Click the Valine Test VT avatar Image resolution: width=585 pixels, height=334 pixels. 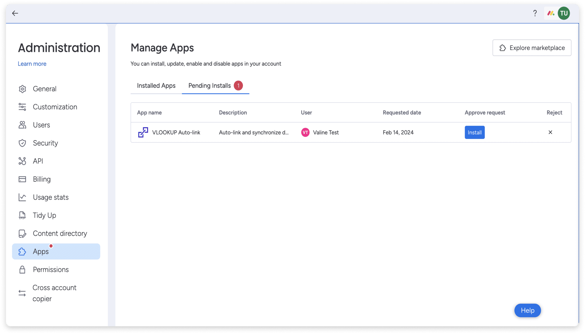[x=305, y=132]
